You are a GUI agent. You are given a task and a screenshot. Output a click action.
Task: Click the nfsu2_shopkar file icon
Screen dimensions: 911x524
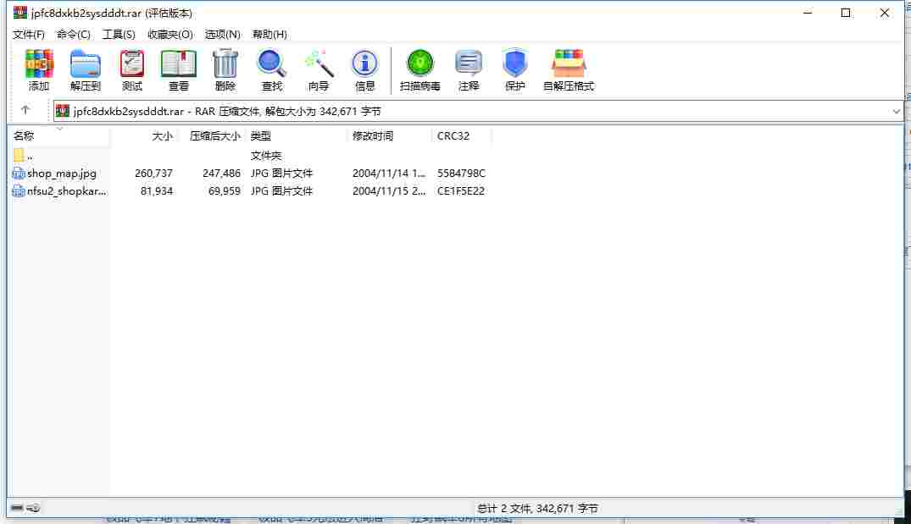click(19, 191)
